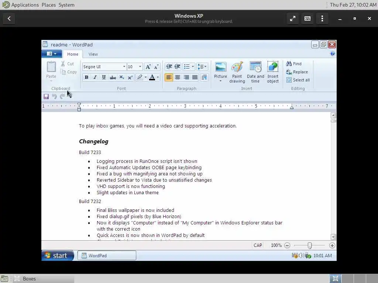The image size is (378, 283).
Task: Center align the text
Action: (178, 77)
